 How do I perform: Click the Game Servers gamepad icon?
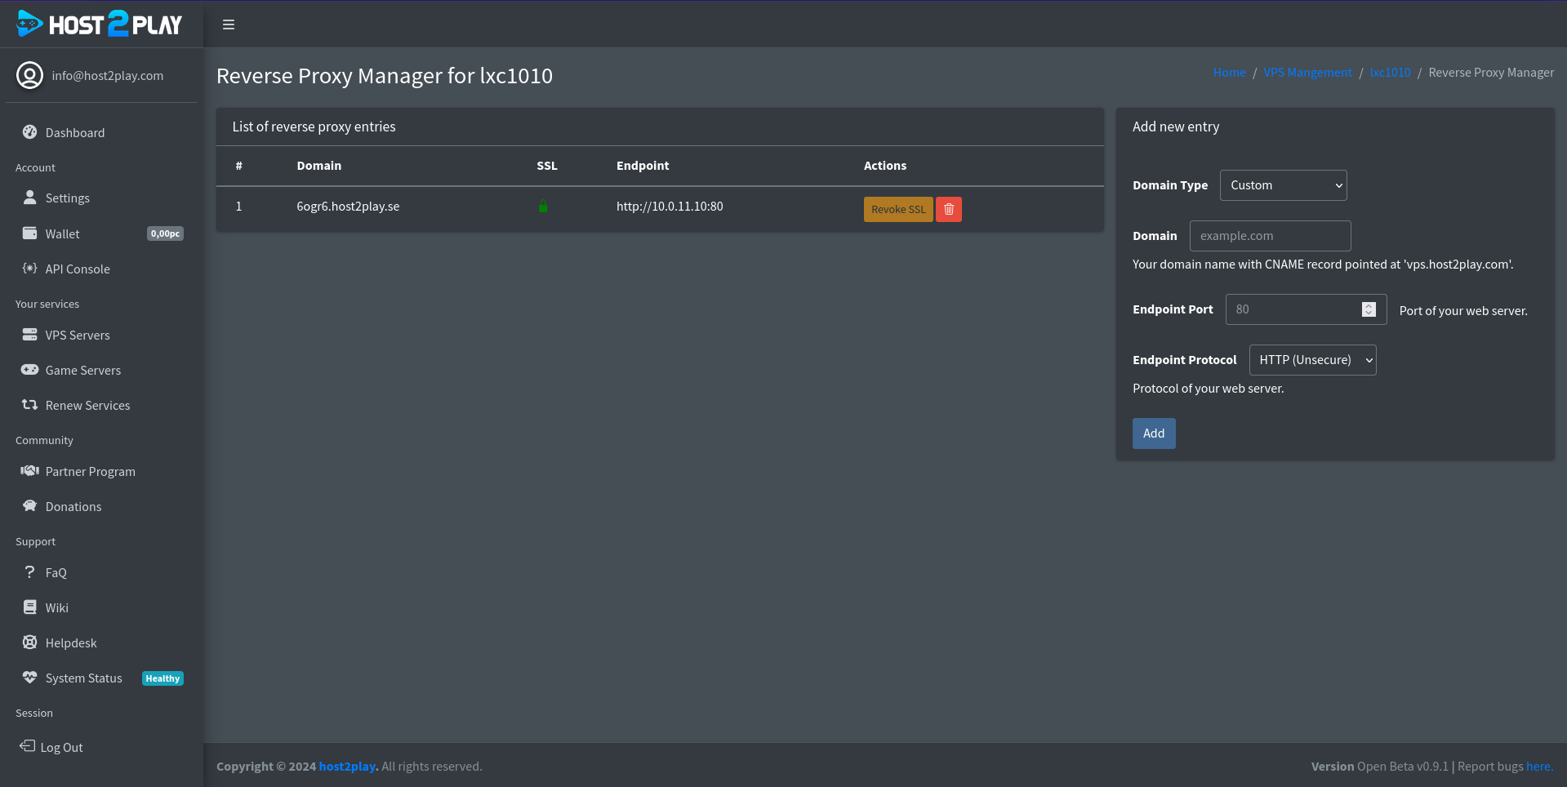29,370
